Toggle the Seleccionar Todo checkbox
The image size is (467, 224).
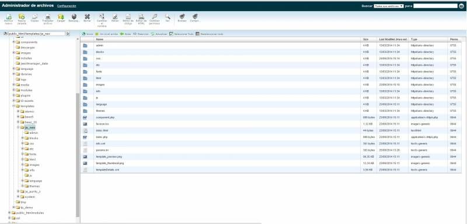pyautogui.click(x=171, y=34)
